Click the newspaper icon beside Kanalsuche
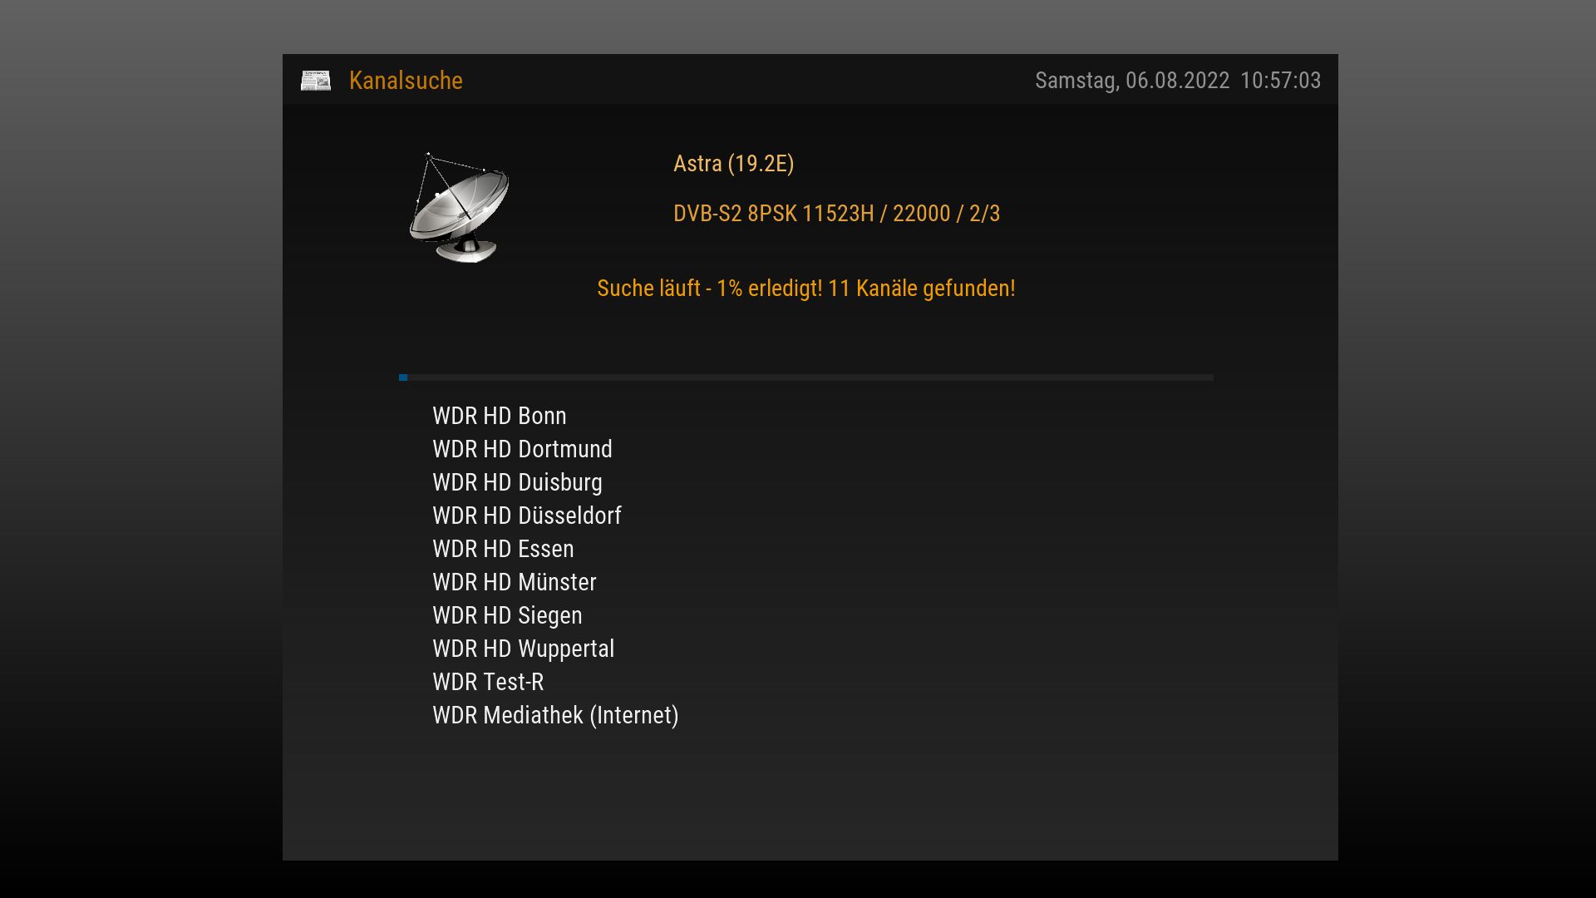 (316, 81)
